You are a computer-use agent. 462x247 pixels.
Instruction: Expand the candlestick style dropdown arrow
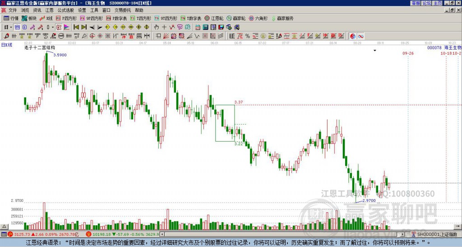pyautogui.click(x=53, y=27)
